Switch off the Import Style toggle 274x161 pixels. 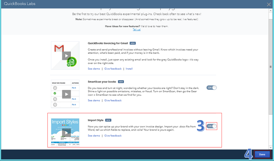click(x=212, y=126)
